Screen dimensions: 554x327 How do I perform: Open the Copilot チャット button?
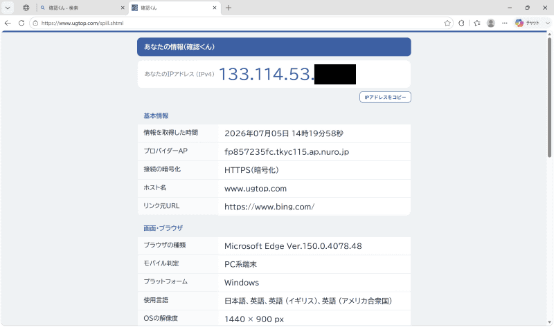[x=528, y=23]
